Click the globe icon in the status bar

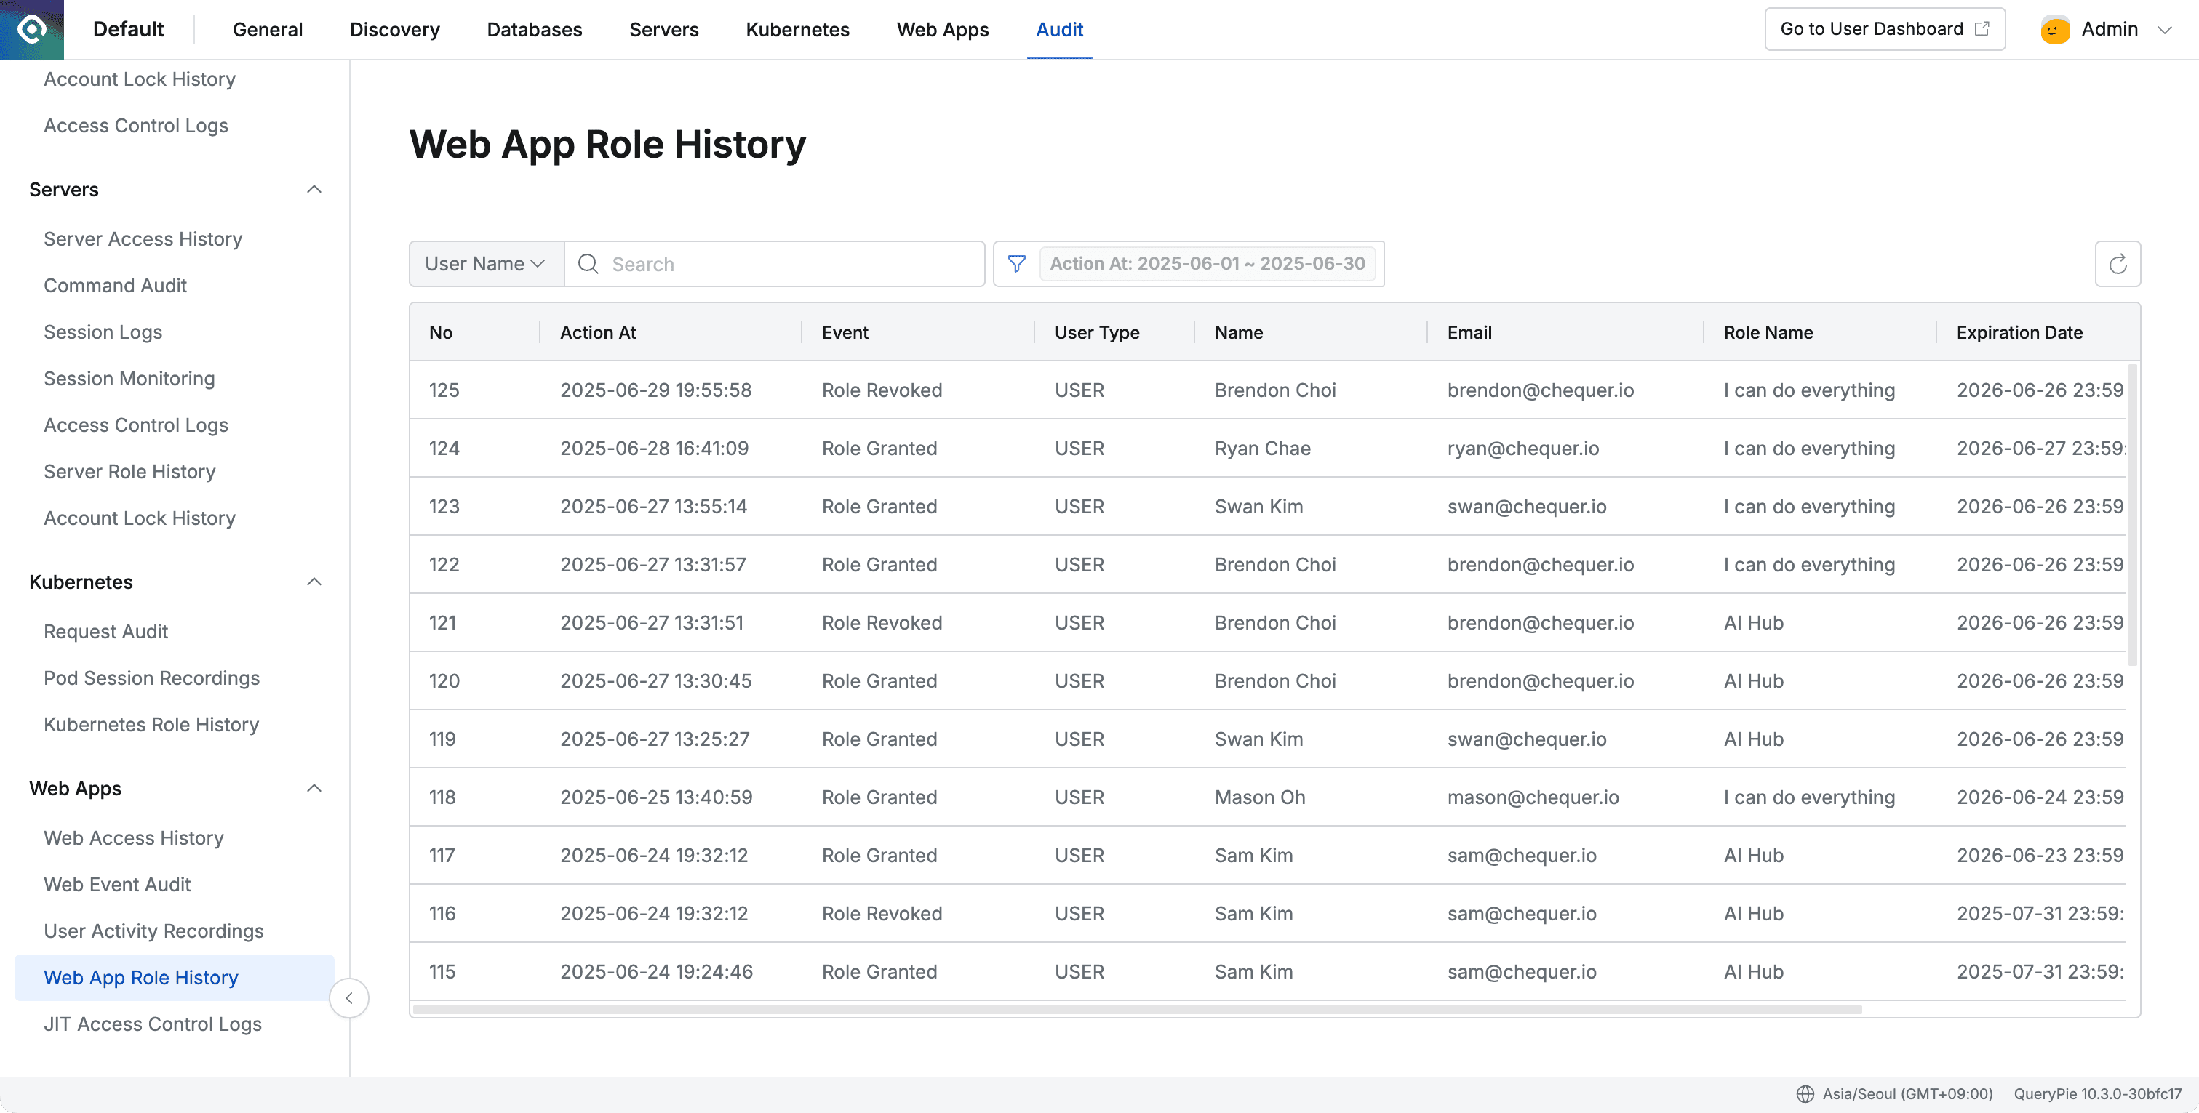(1806, 1093)
